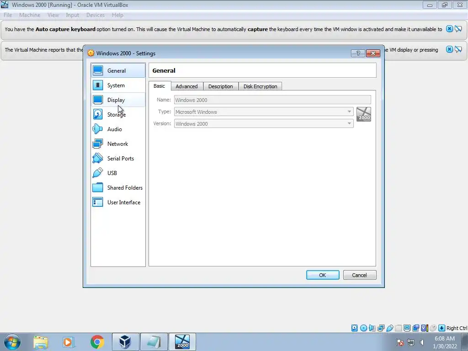
Task: Open the Audio settings category
Action: coord(118,129)
